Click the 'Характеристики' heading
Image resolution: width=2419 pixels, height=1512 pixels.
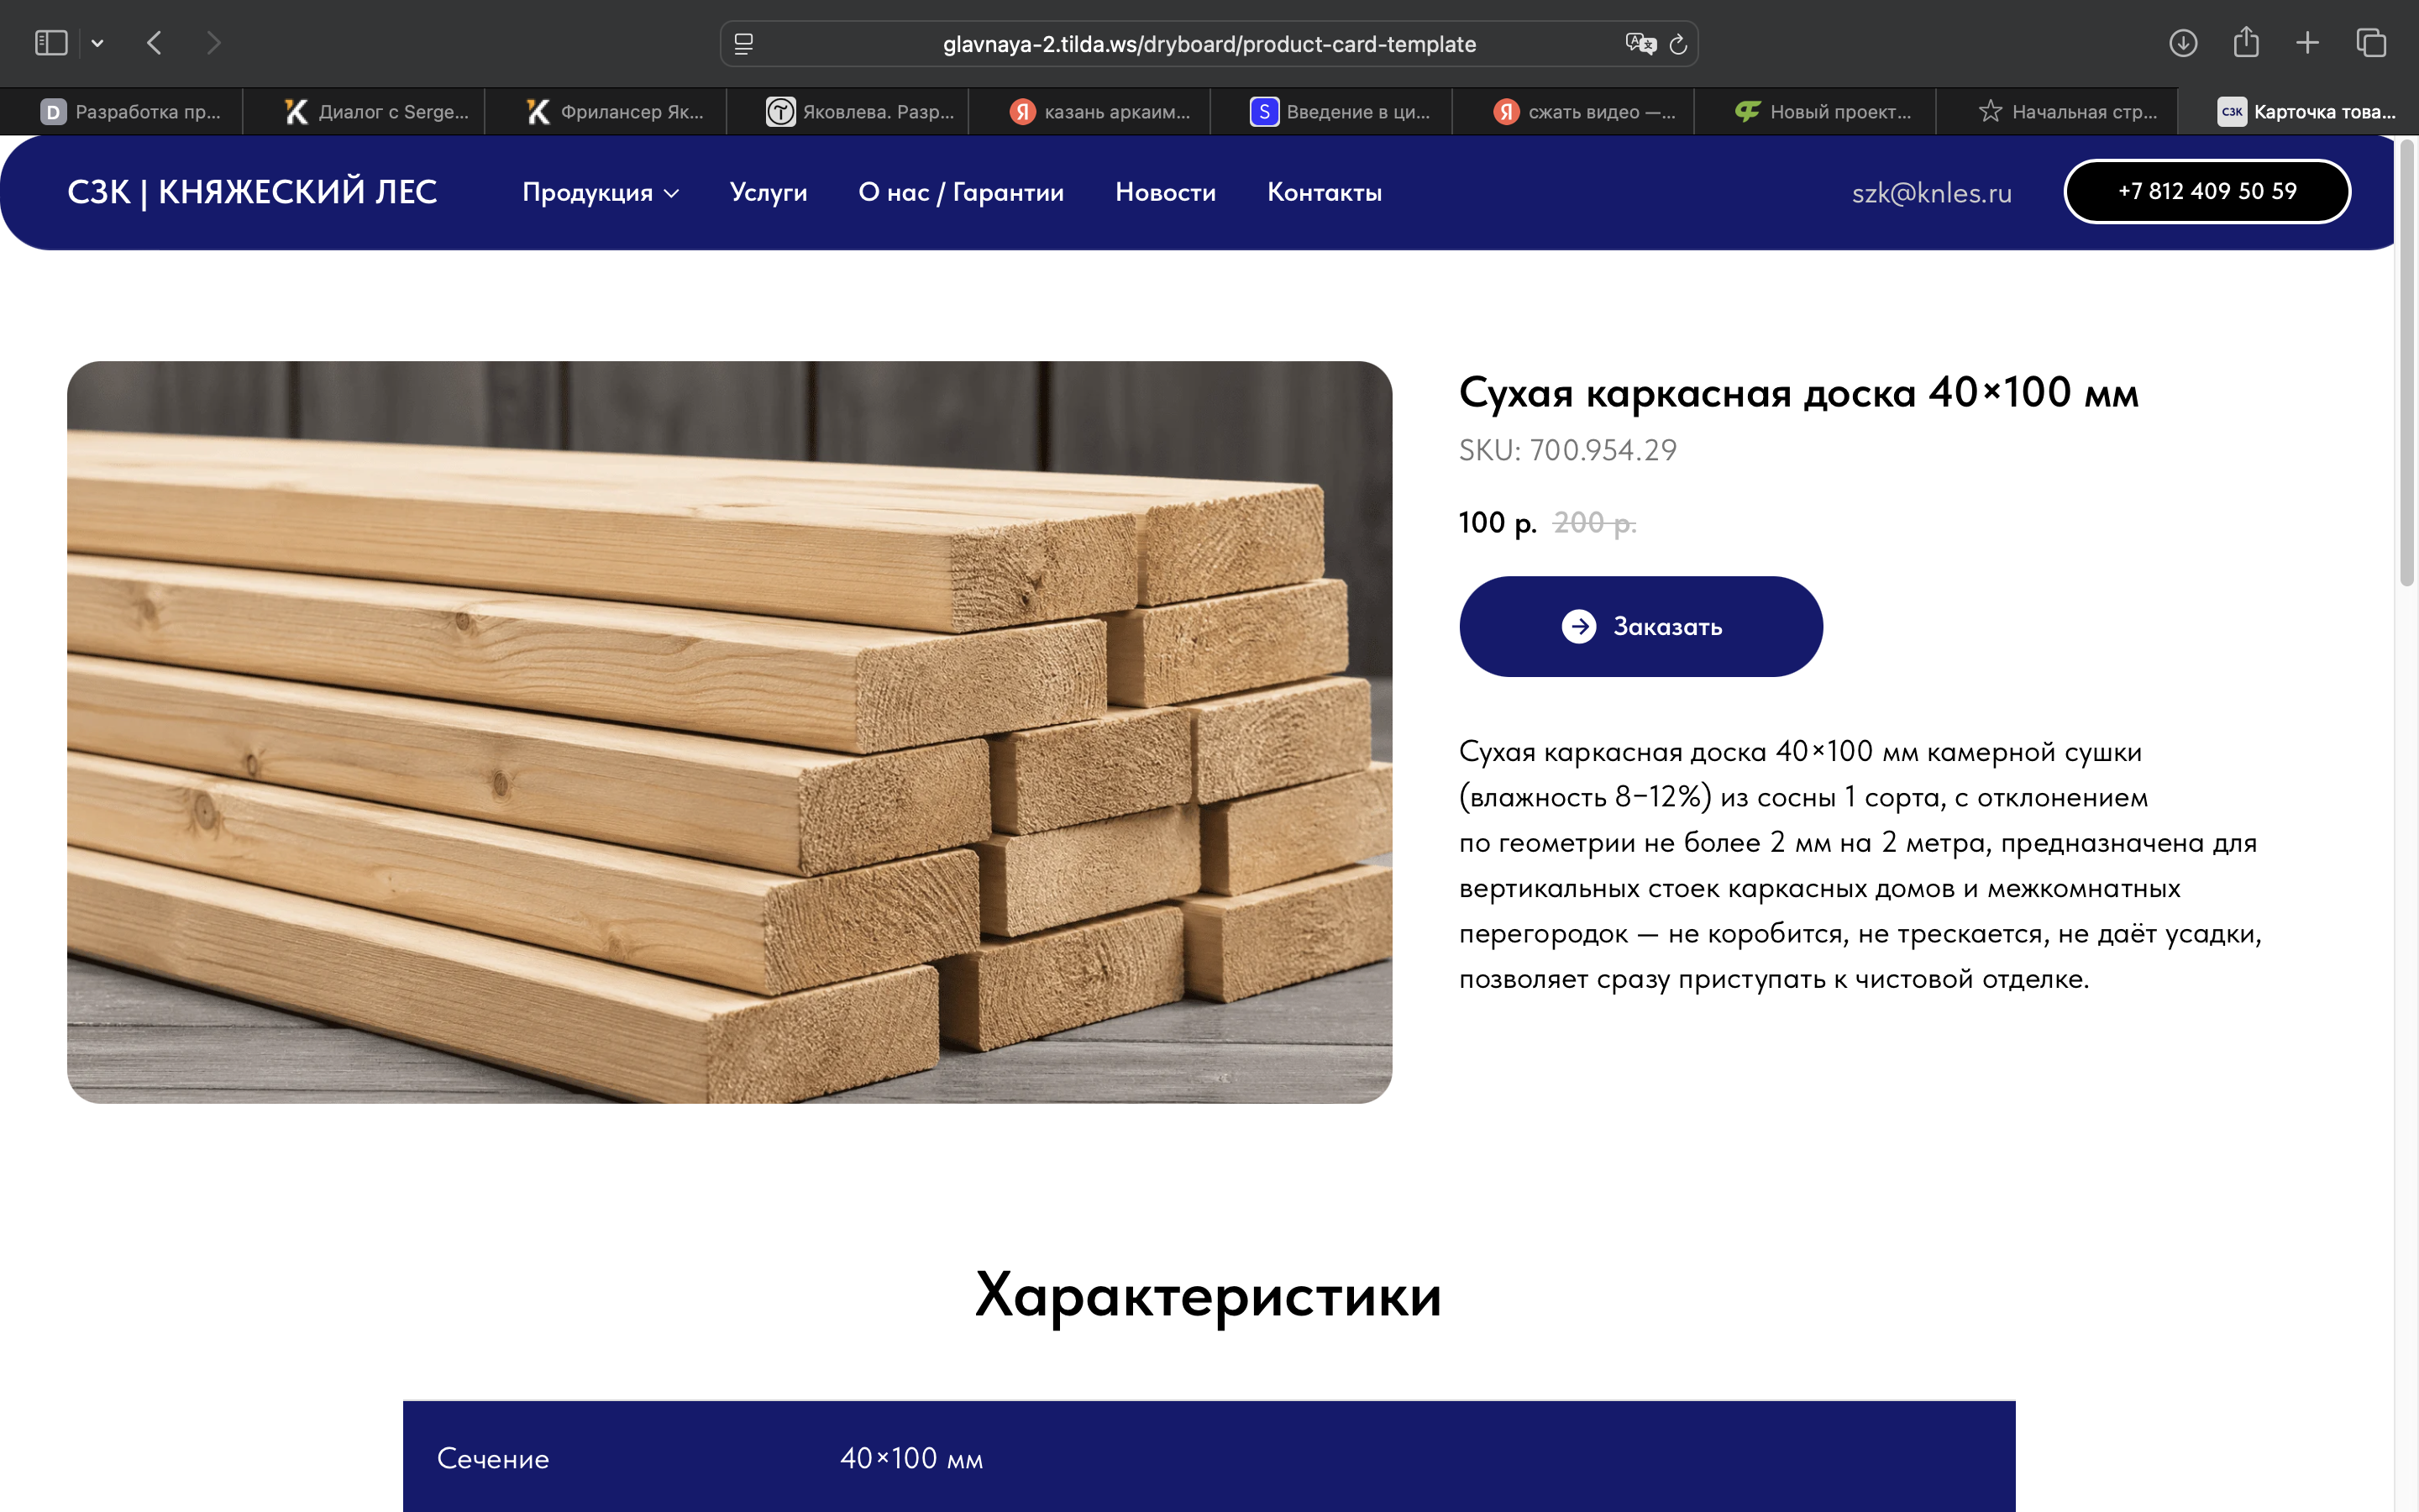tap(1209, 1295)
